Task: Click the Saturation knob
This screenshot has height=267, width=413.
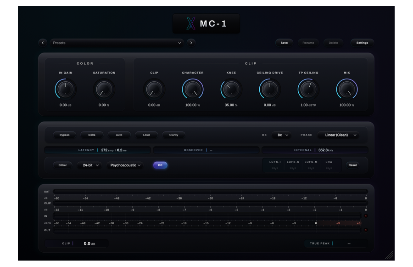Action: point(104,89)
